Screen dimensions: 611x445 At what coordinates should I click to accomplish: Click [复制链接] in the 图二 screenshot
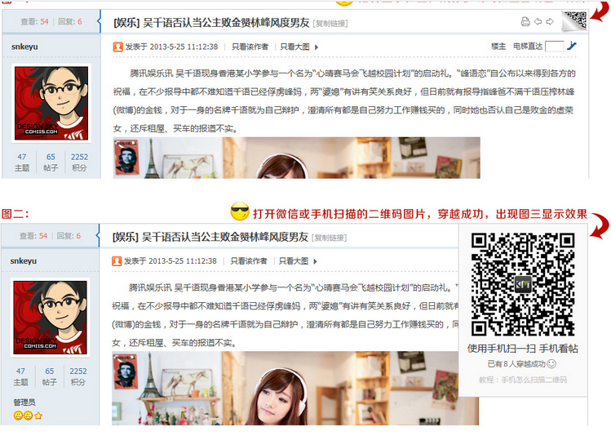pyautogui.click(x=330, y=238)
